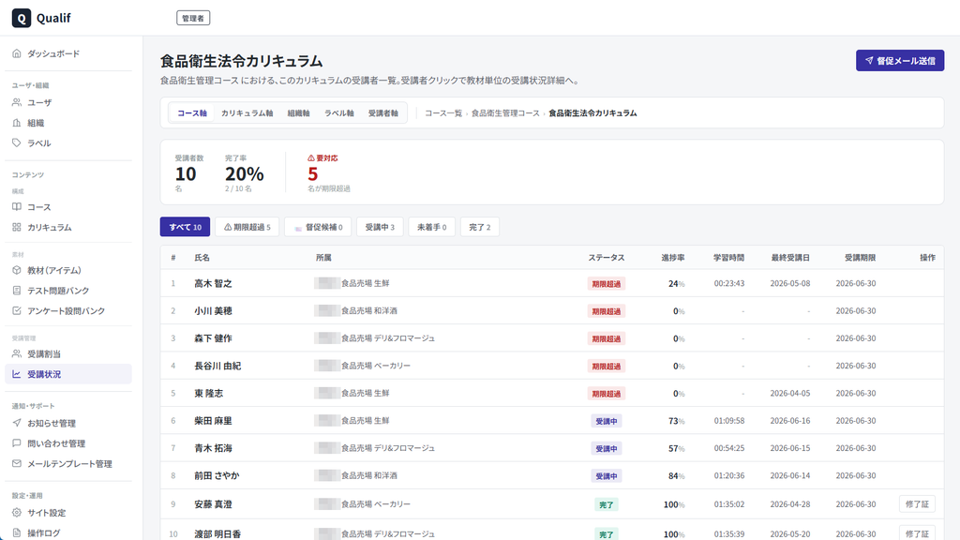Image resolution: width=960 pixels, height=540 pixels.
Task: Click the アンケート設問バンク checklist icon
Action: click(17, 310)
